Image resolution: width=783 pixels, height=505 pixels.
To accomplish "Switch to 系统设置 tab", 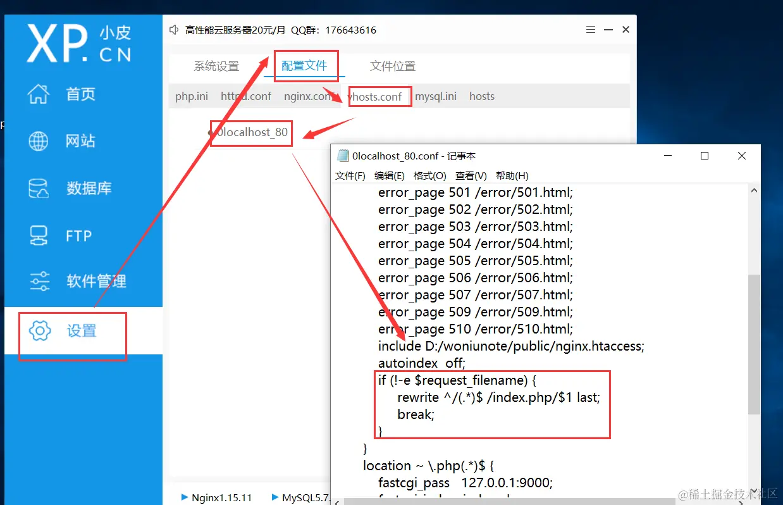I will point(216,66).
